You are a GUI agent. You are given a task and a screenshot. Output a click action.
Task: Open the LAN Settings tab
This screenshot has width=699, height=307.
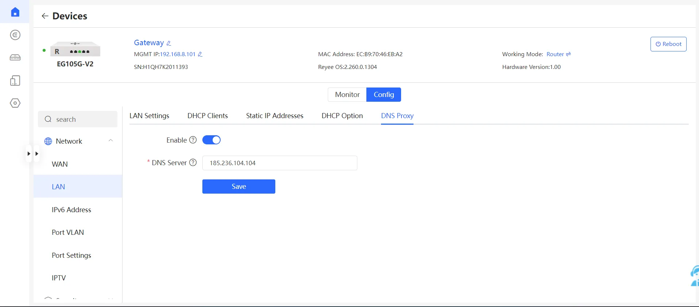[149, 116]
